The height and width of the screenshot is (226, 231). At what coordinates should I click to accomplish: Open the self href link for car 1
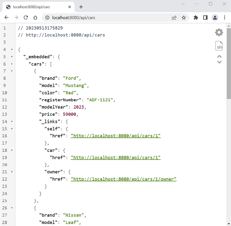(115, 136)
